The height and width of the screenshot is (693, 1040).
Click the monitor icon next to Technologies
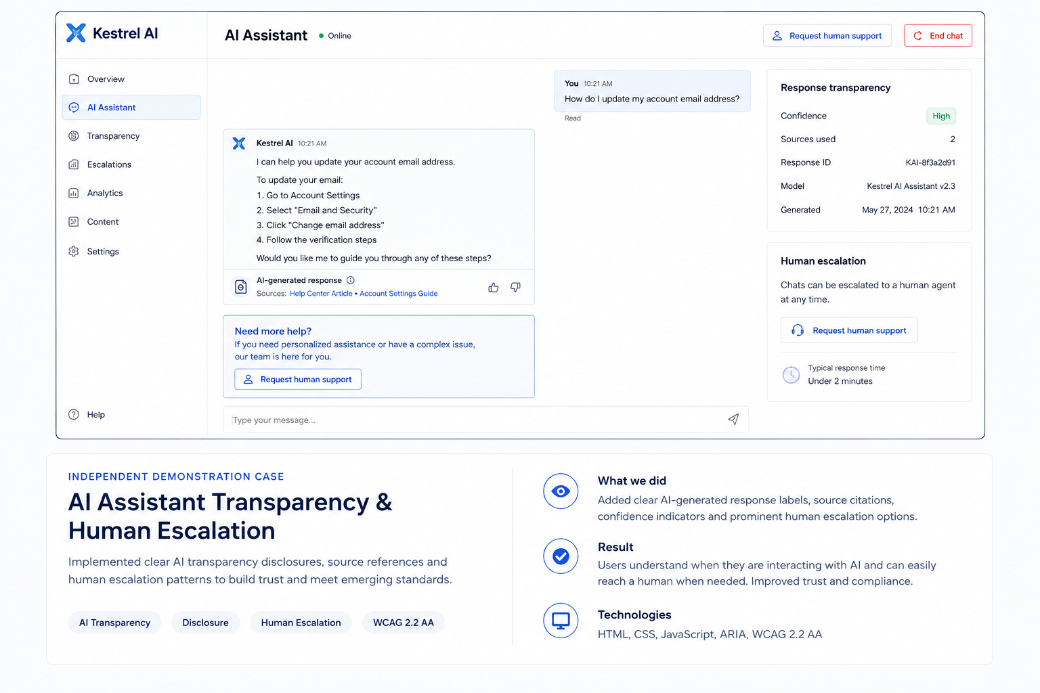561,621
